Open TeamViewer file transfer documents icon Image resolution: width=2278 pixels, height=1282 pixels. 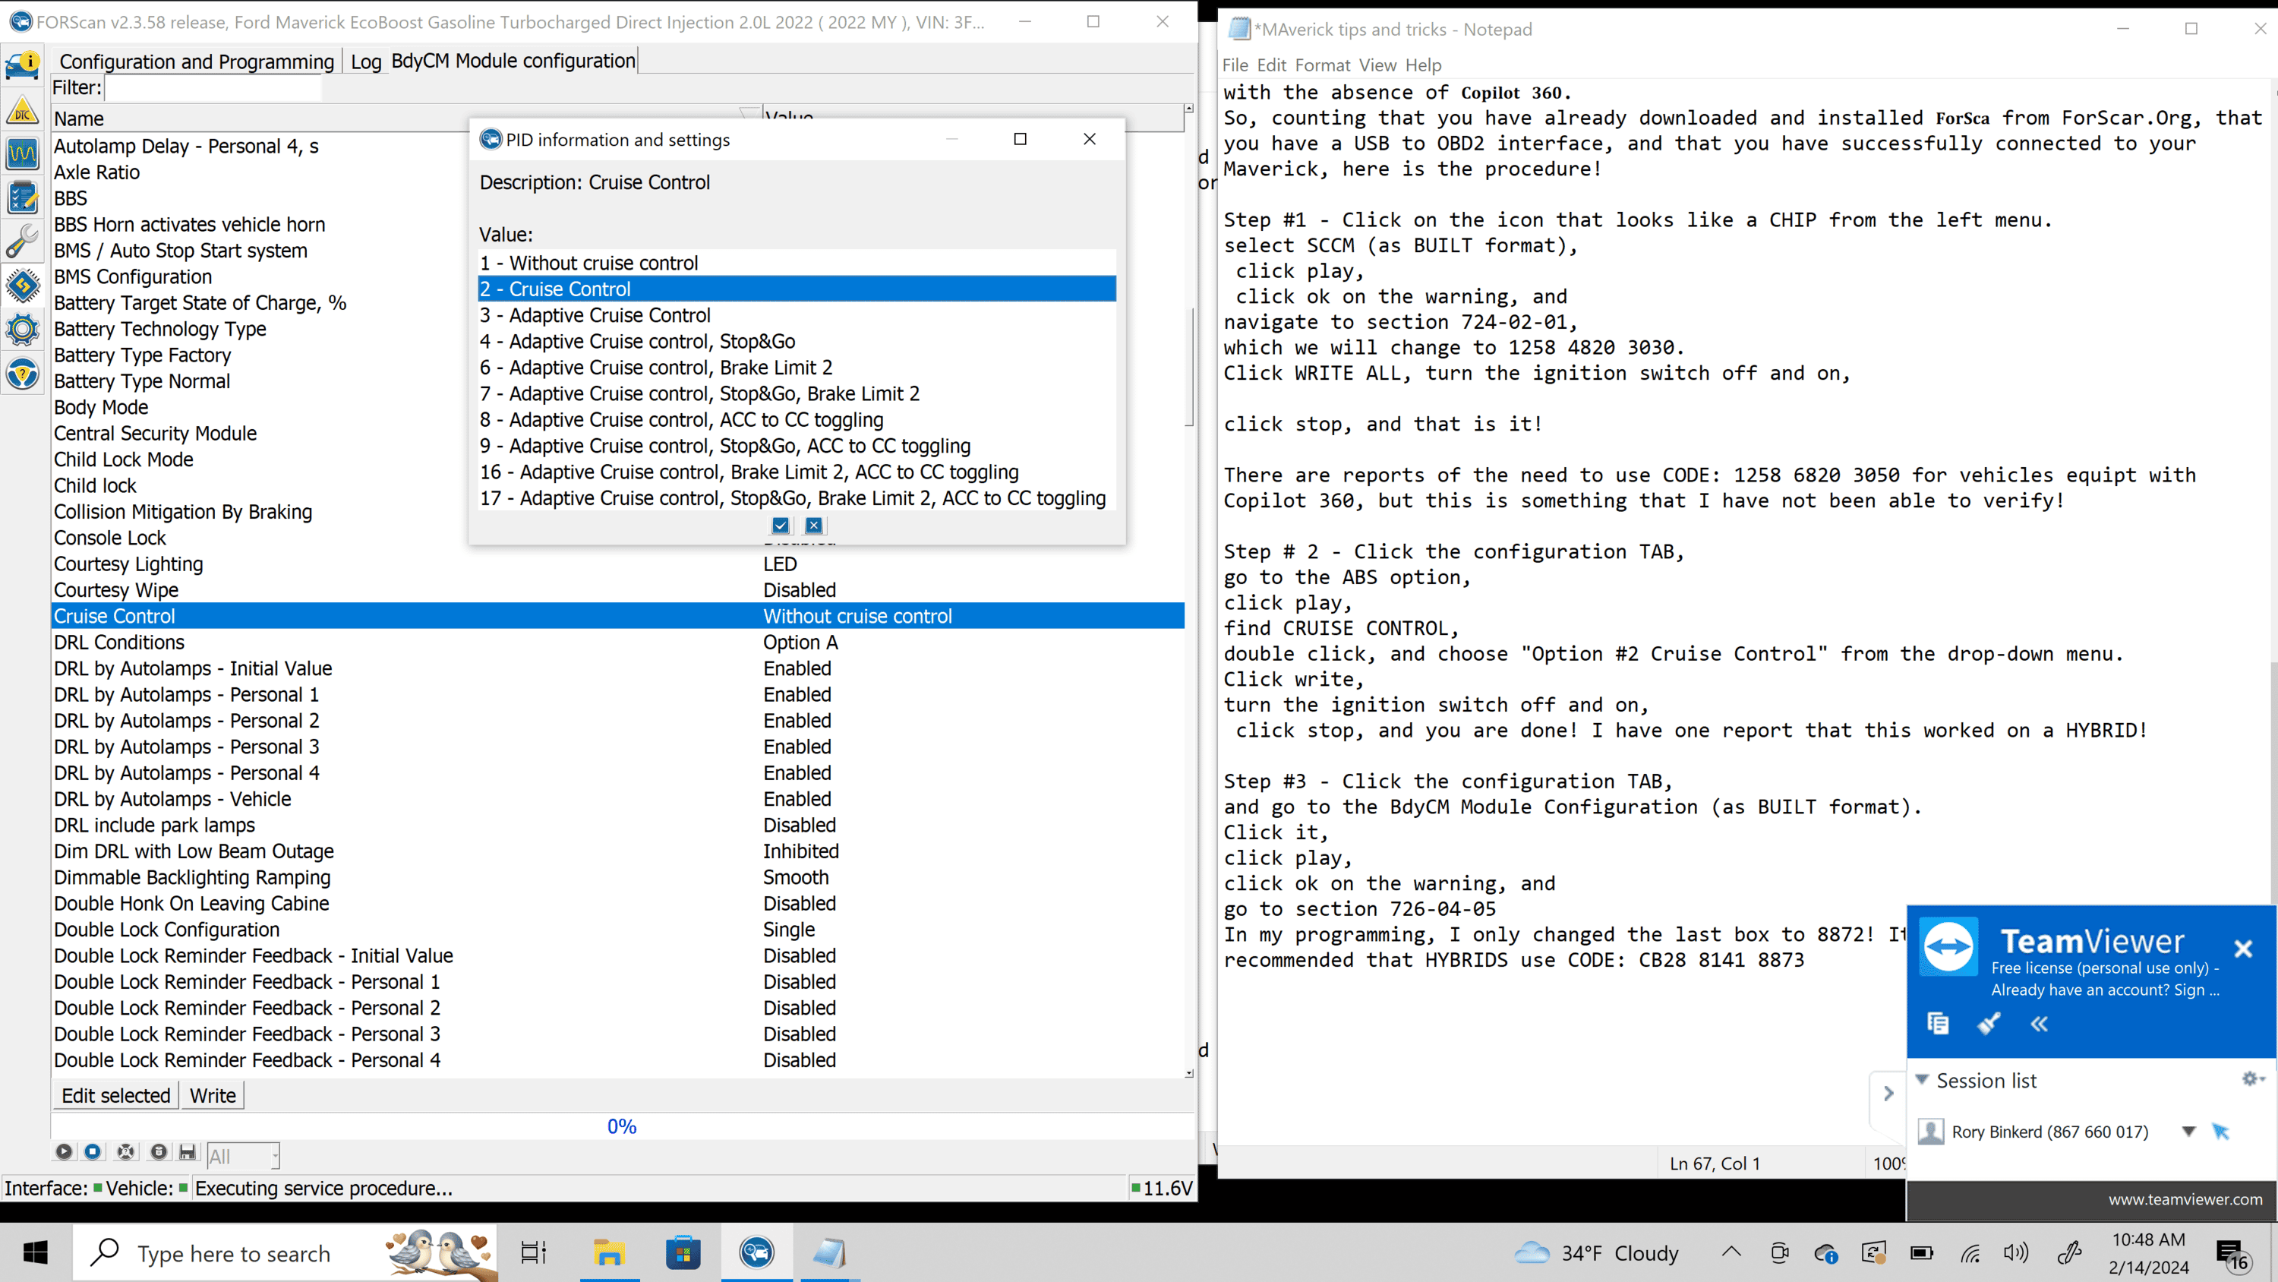point(1938,1024)
